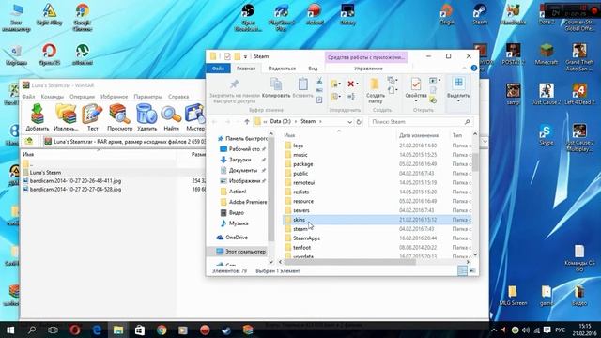Image resolution: width=601 pixels, height=338 pixels.
Task: Click the Data (D:) breadcrumb in address bar
Action: 280,121
